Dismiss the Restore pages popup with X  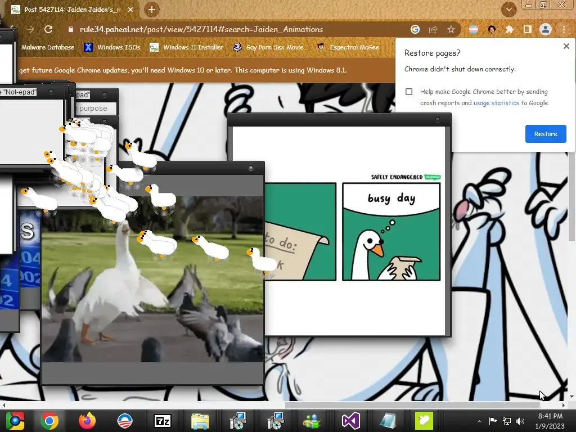(566, 46)
